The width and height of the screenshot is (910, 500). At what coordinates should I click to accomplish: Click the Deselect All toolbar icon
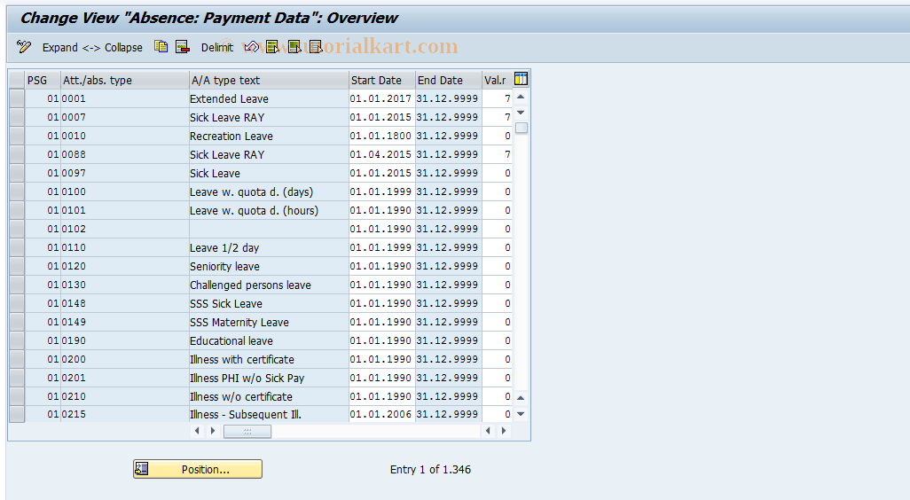tap(316, 47)
